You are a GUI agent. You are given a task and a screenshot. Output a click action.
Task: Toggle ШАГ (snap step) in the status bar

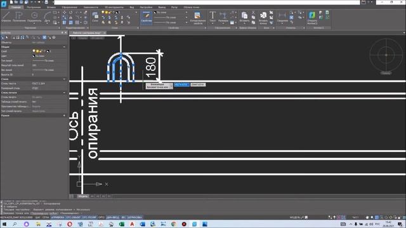tap(38, 217)
